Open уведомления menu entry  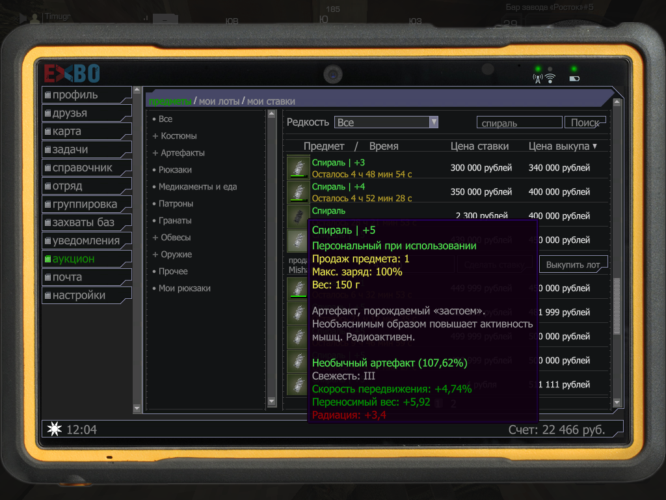(87, 241)
